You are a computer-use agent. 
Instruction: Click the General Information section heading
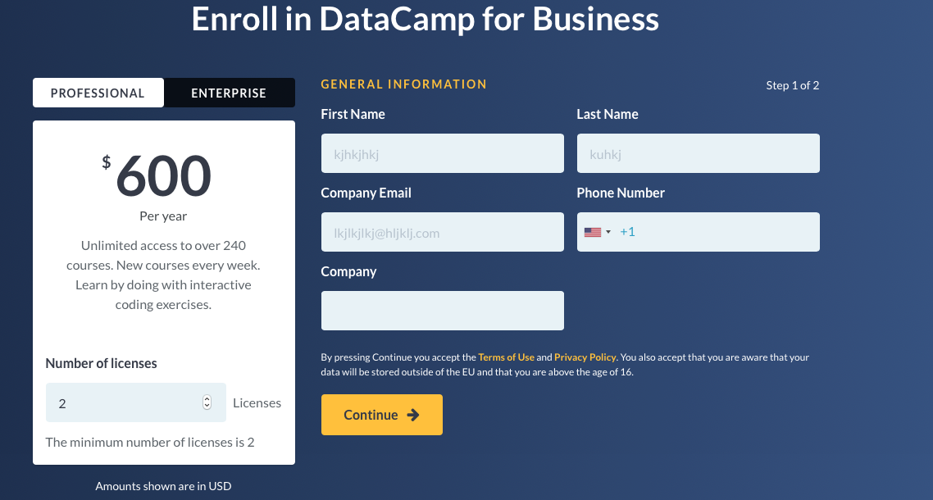point(403,84)
